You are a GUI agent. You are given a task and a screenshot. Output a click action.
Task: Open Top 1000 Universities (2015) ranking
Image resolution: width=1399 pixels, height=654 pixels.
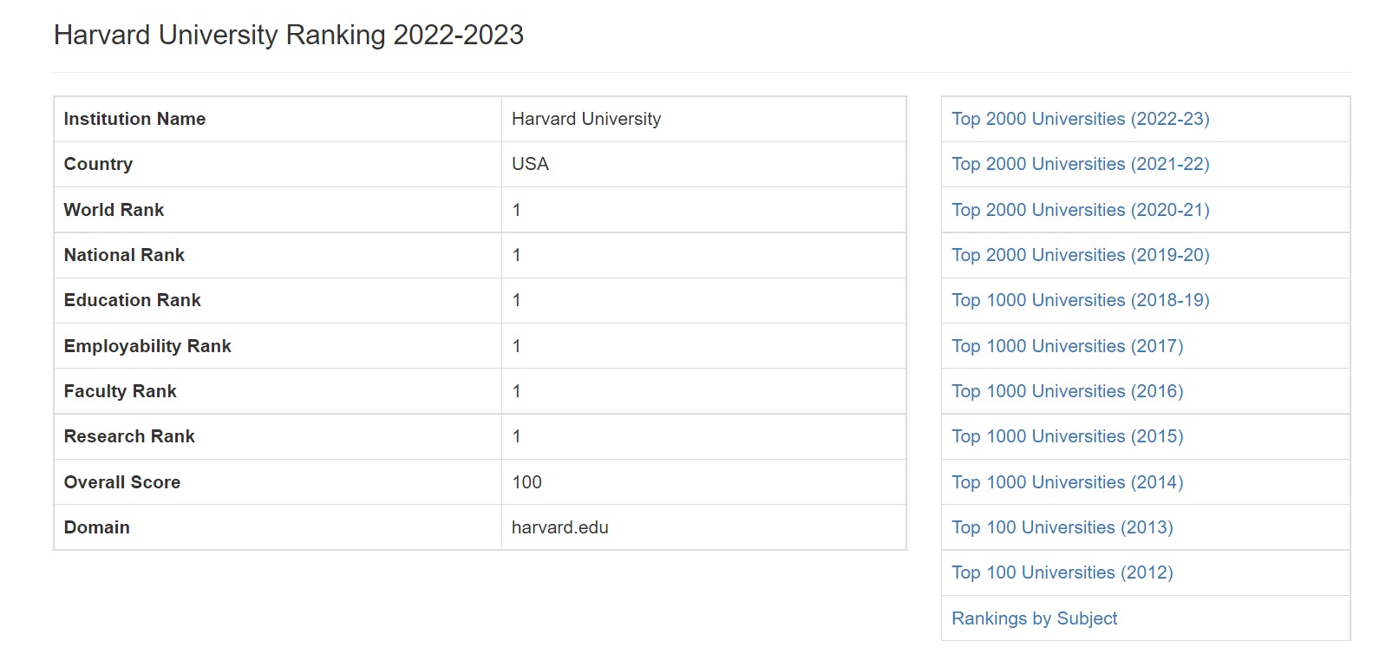pyautogui.click(x=1067, y=436)
